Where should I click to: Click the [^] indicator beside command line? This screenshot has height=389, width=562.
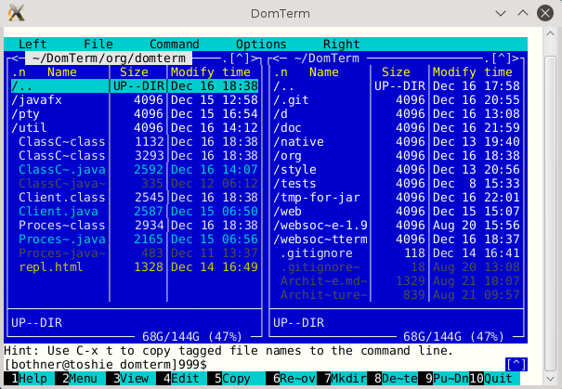(516, 364)
